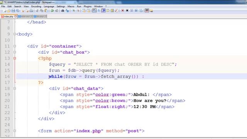Click the closing '?>' PHP tag

point(41,82)
